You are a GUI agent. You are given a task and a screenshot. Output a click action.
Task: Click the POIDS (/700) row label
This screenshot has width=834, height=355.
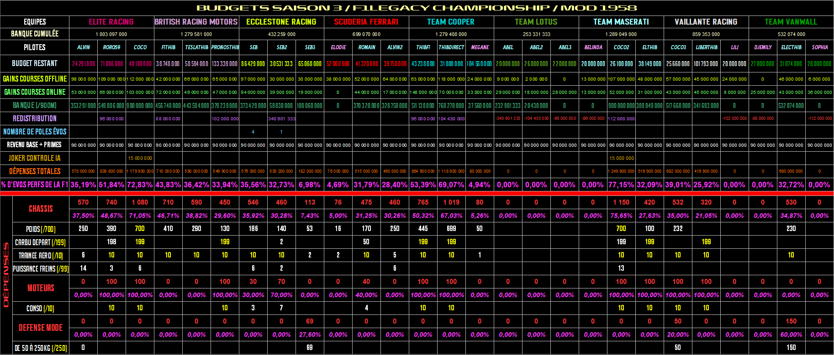[x=41, y=229]
